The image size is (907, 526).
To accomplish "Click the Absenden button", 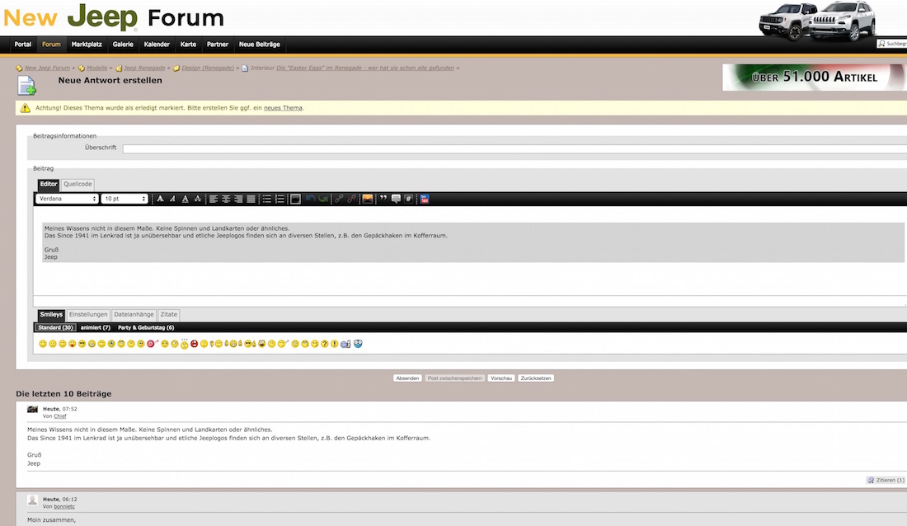I will coord(407,378).
